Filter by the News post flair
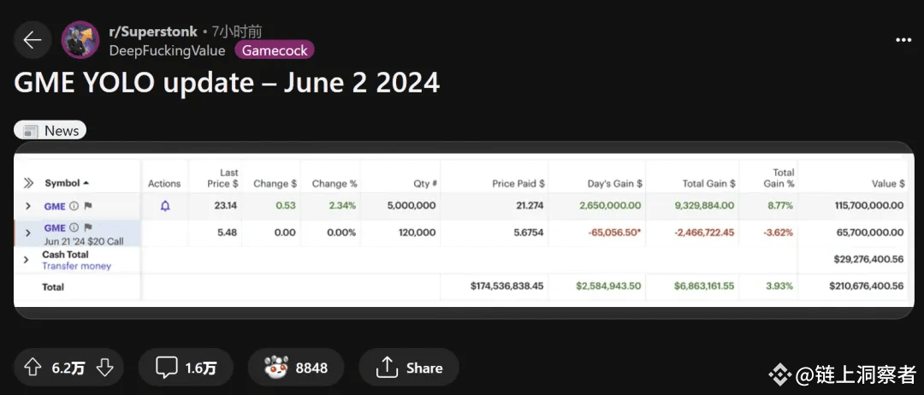Screen dimensions: 924x395 tap(50, 131)
